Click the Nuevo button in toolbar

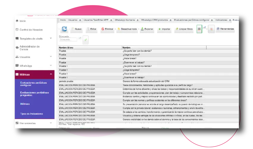[x=76, y=29]
